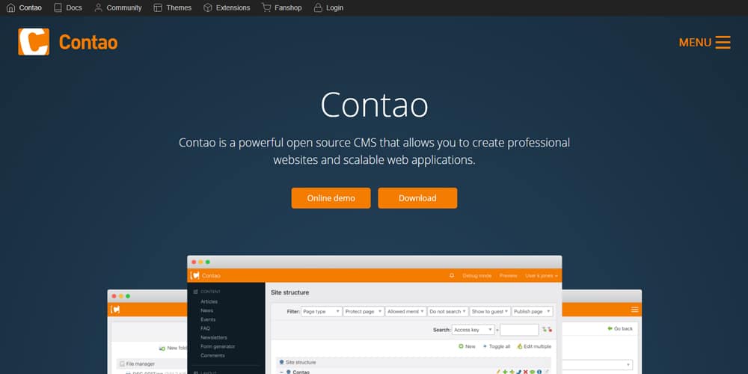This screenshot has width=748, height=374.
Task: Open the Login link in top bar
Action: 335,7
